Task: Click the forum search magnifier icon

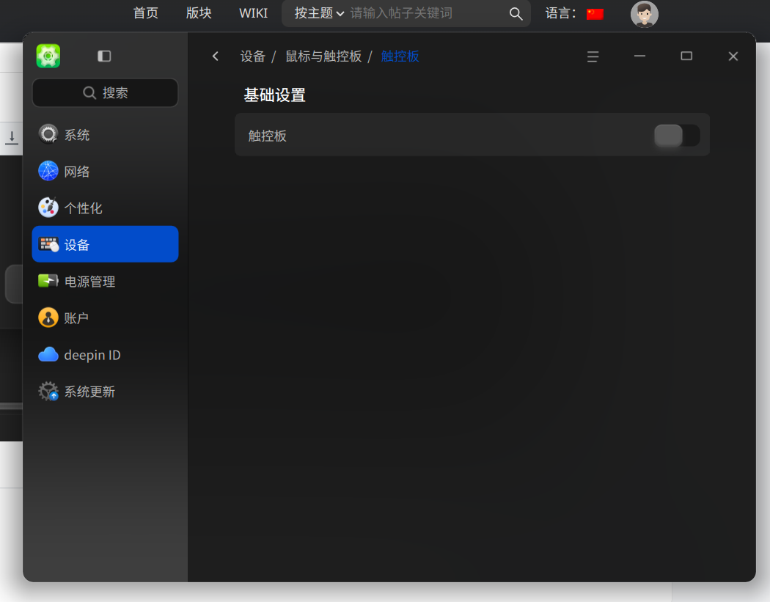Action: click(x=516, y=14)
